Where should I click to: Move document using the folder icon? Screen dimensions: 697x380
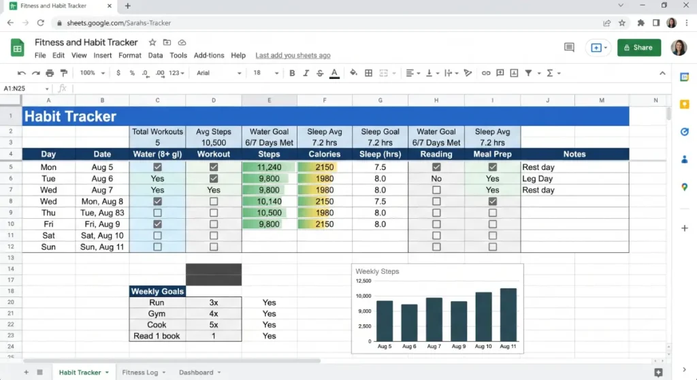(x=167, y=43)
